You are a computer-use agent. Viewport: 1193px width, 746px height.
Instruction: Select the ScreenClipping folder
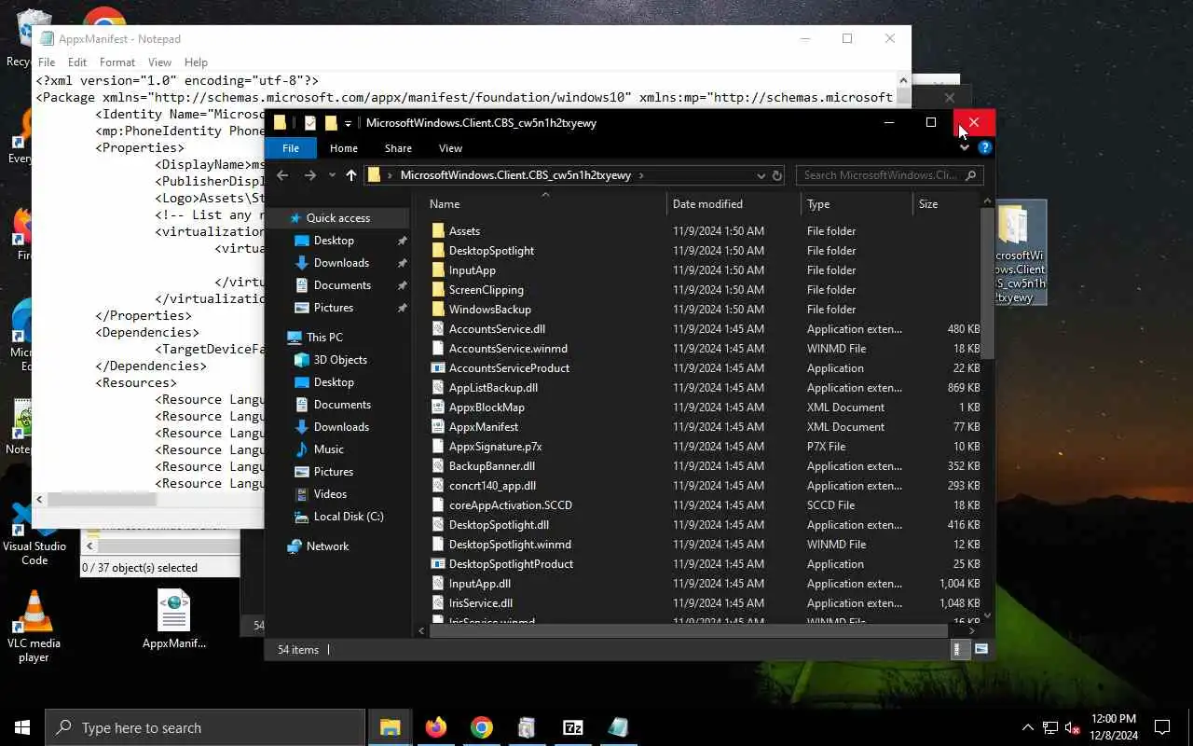(x=486, y=290)
